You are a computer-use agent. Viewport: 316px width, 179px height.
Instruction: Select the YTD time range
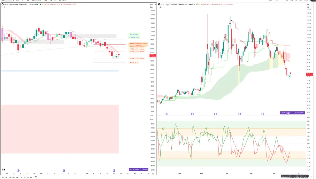tap(21, 177)
